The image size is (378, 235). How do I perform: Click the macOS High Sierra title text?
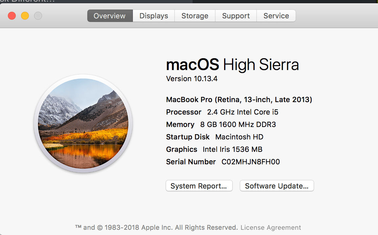tap(233, 64)
